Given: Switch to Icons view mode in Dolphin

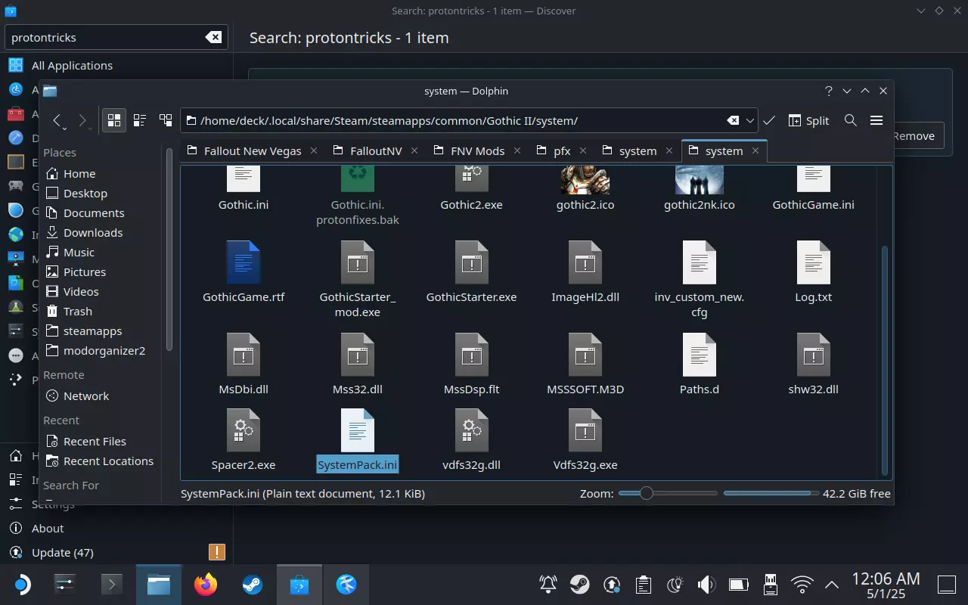Looking at the screenshot, I should click(x=114, y=120).
